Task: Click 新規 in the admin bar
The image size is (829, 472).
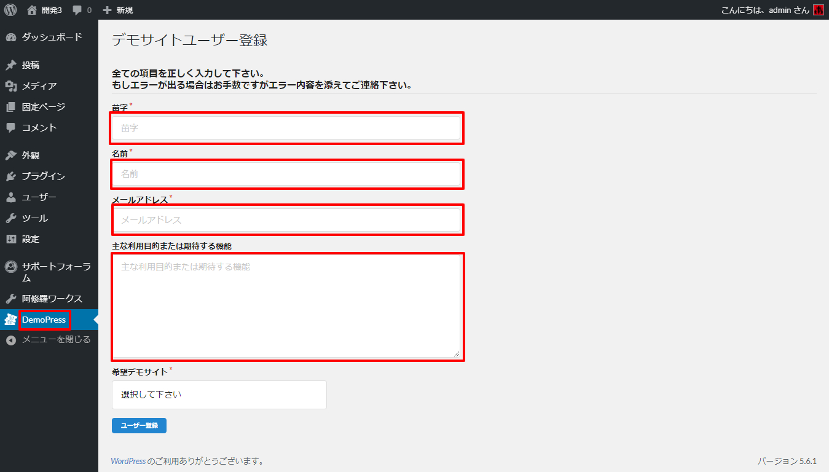Action: click(125, 10)
